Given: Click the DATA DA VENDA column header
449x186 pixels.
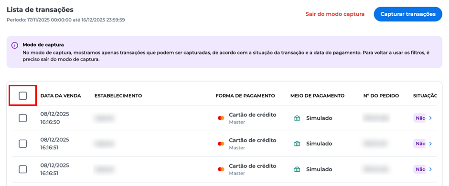Looking at the screenshot, I should (x=61, y=96).
